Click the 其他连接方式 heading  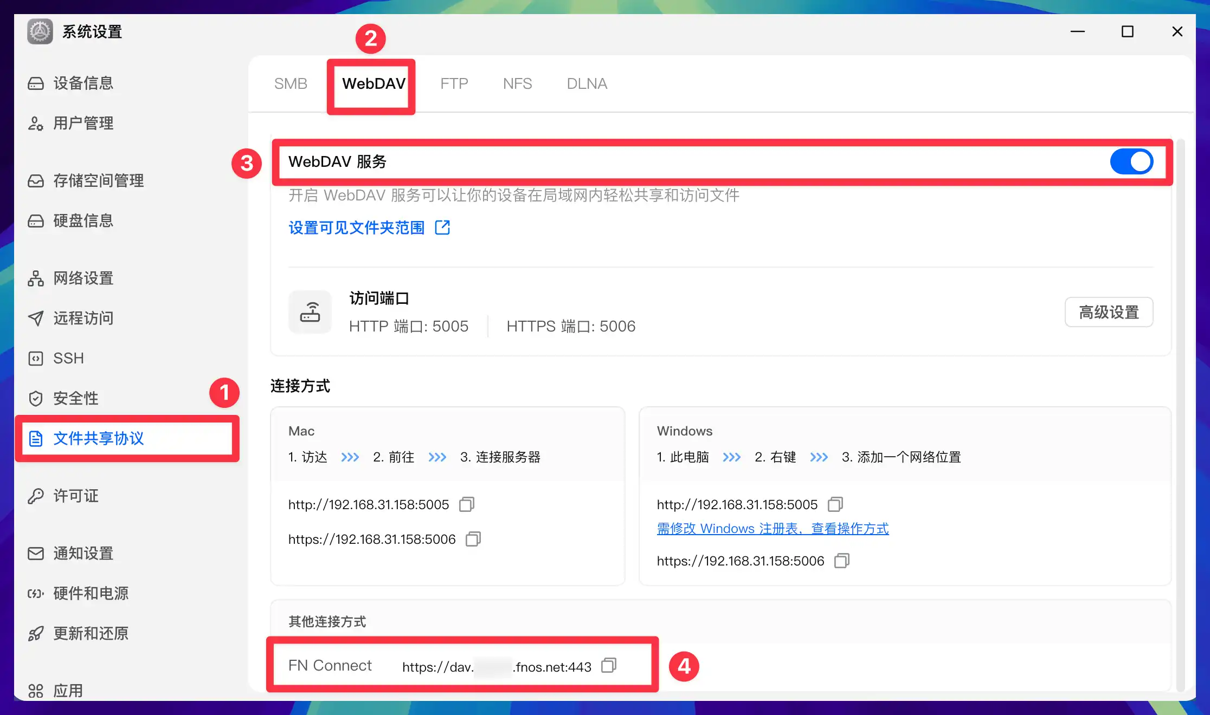[x=327, y=621]
